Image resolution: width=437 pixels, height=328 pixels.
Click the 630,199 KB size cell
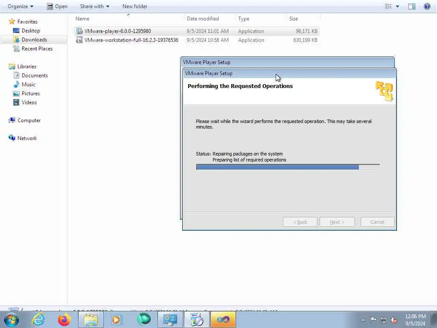305,40
